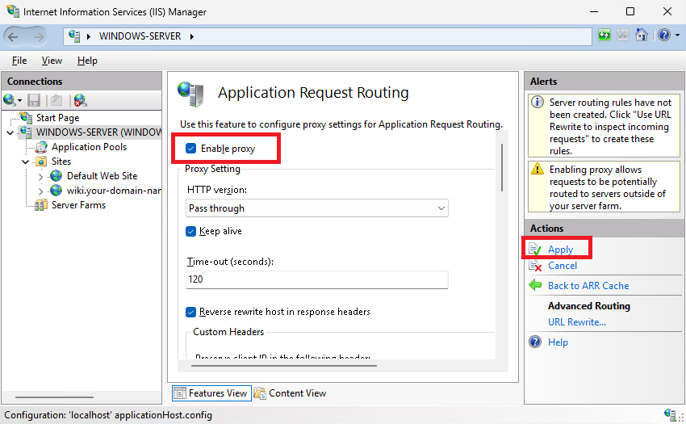Click WINDOWS-SERVER in address breadcrumb
The image size is (686, 424).
pyautogui.click(x=140, y=36)
